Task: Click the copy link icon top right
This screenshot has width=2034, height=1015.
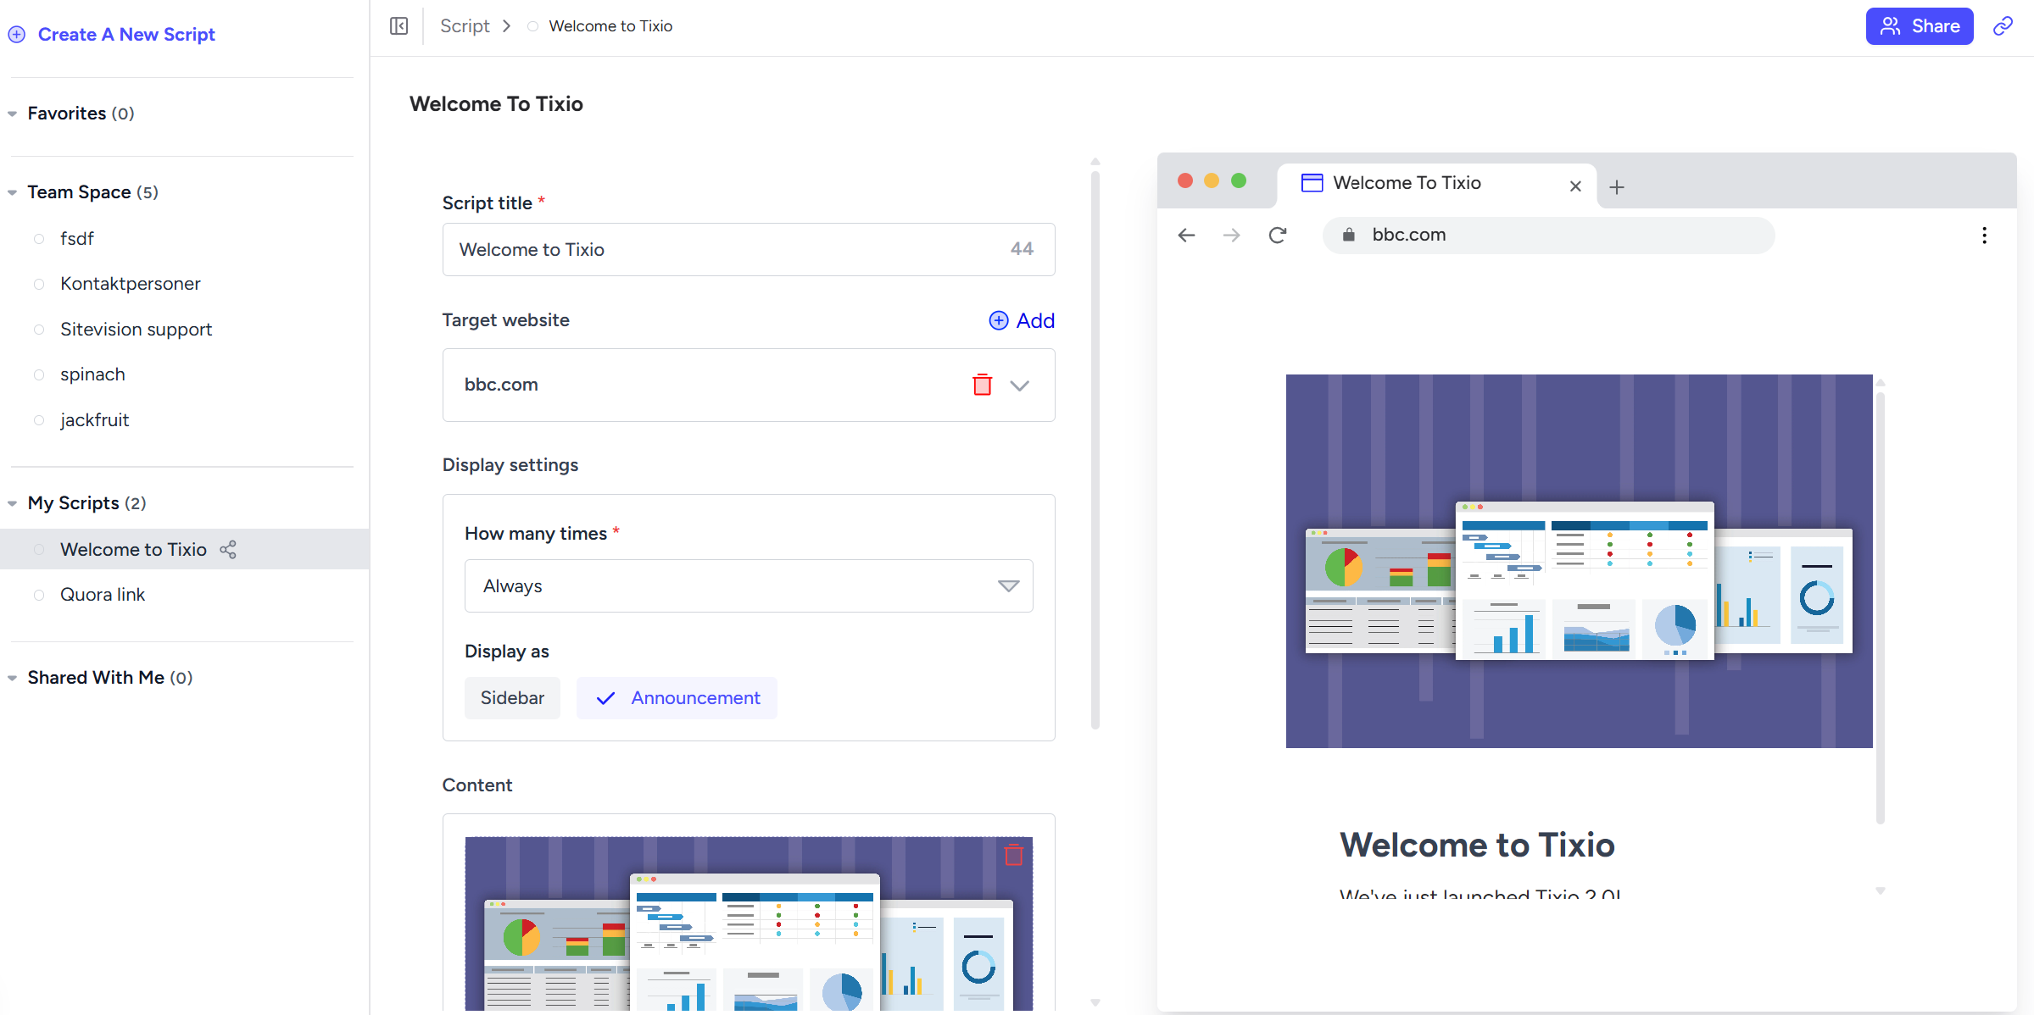Action: click(2003, 26)
